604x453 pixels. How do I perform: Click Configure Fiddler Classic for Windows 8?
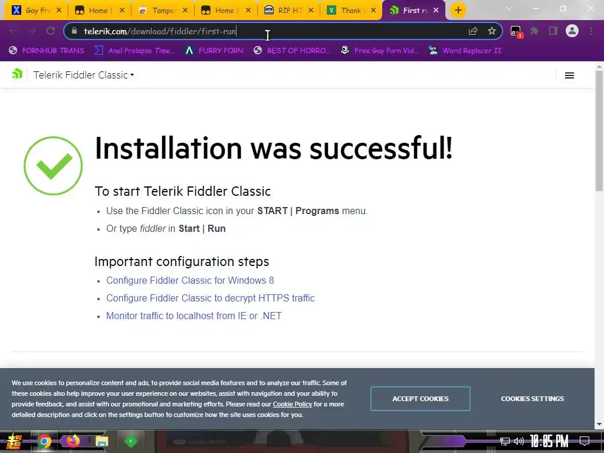(x=190, y=280)
